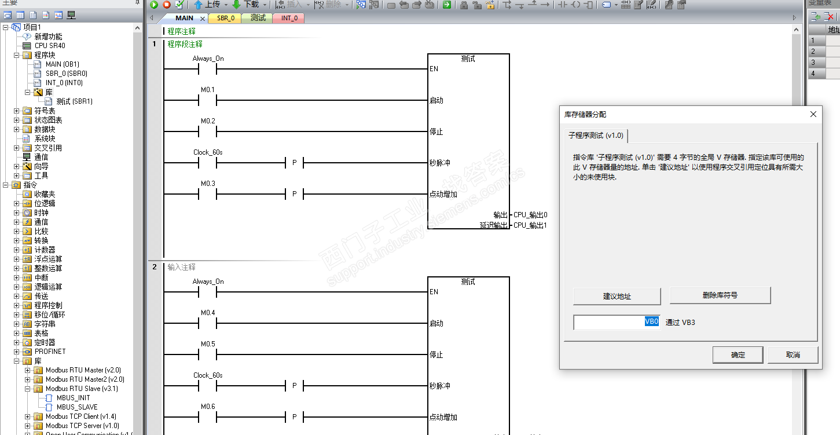The height and width of the screenshot is (435, 840).
Task: Click 取消 in the library memory dialog
Action: coord(793,355)
